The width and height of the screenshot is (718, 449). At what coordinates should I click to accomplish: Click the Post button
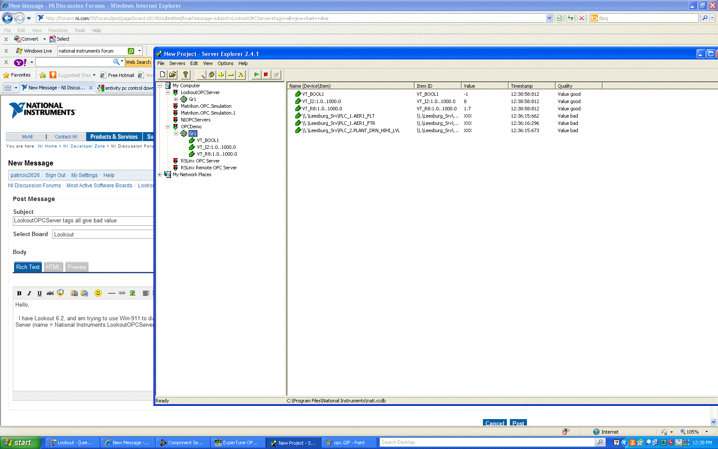click(x=518, y=423)
